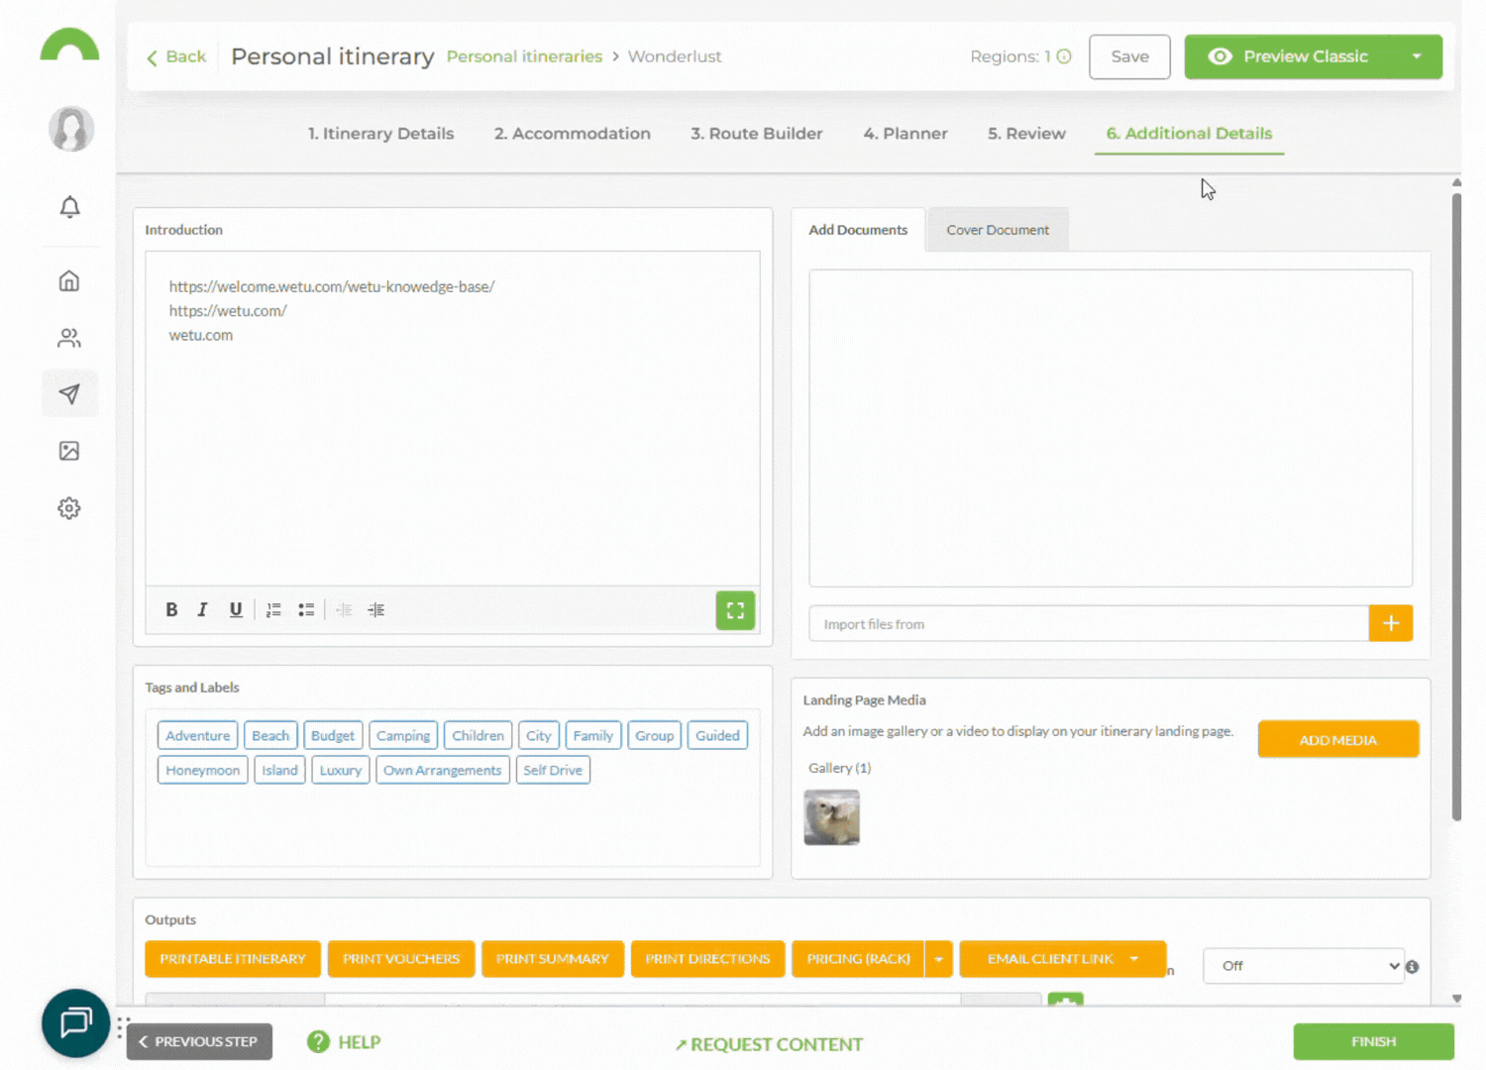Toggle bold formatting in Introduction editor
This screenshot has width=1486, height=1070.
tap(171, 610)
